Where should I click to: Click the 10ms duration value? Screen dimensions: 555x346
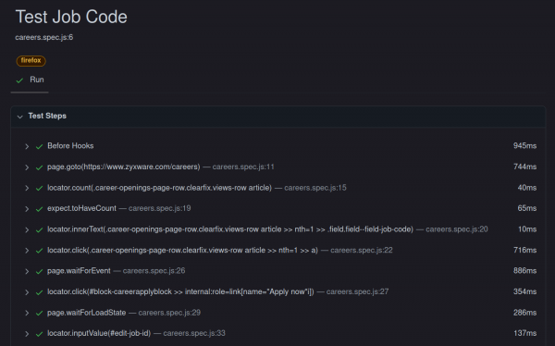[x=527, y=229]
